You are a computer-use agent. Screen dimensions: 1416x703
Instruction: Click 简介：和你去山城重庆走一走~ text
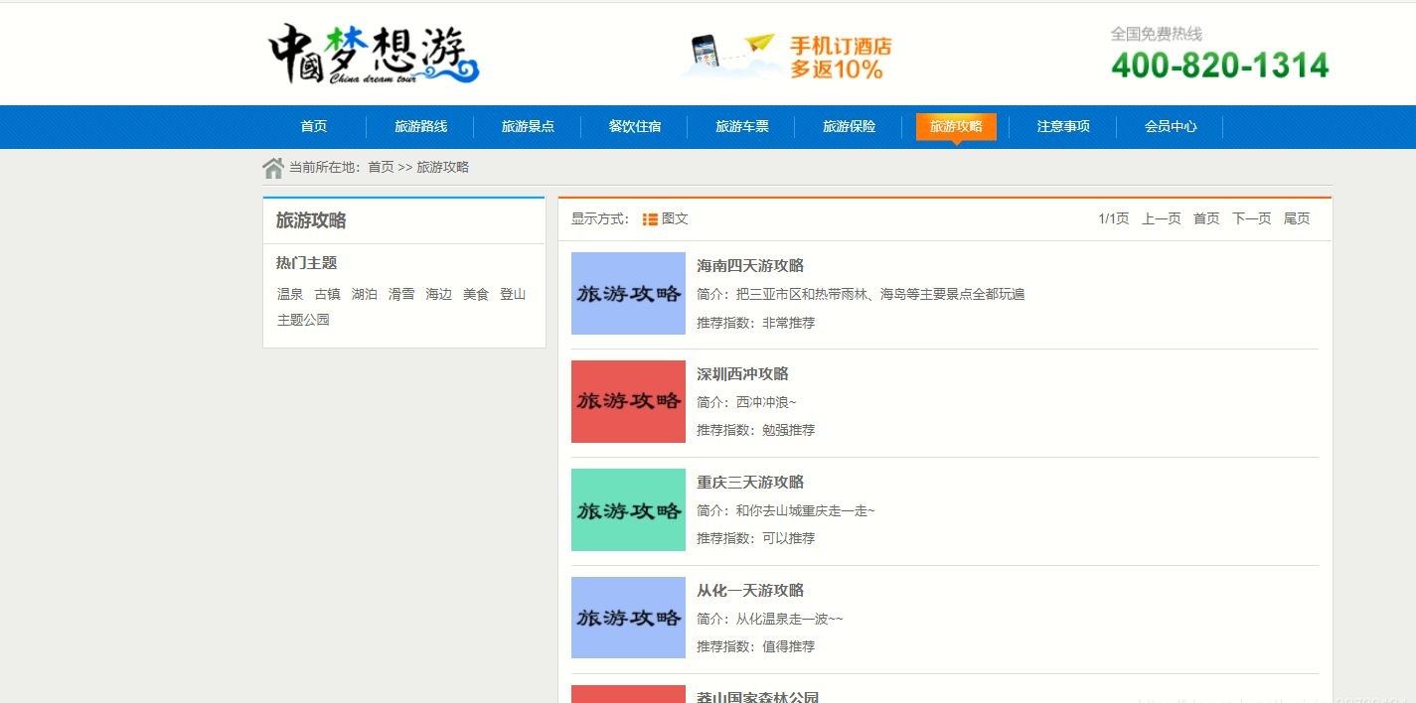(x=785, y=511)
